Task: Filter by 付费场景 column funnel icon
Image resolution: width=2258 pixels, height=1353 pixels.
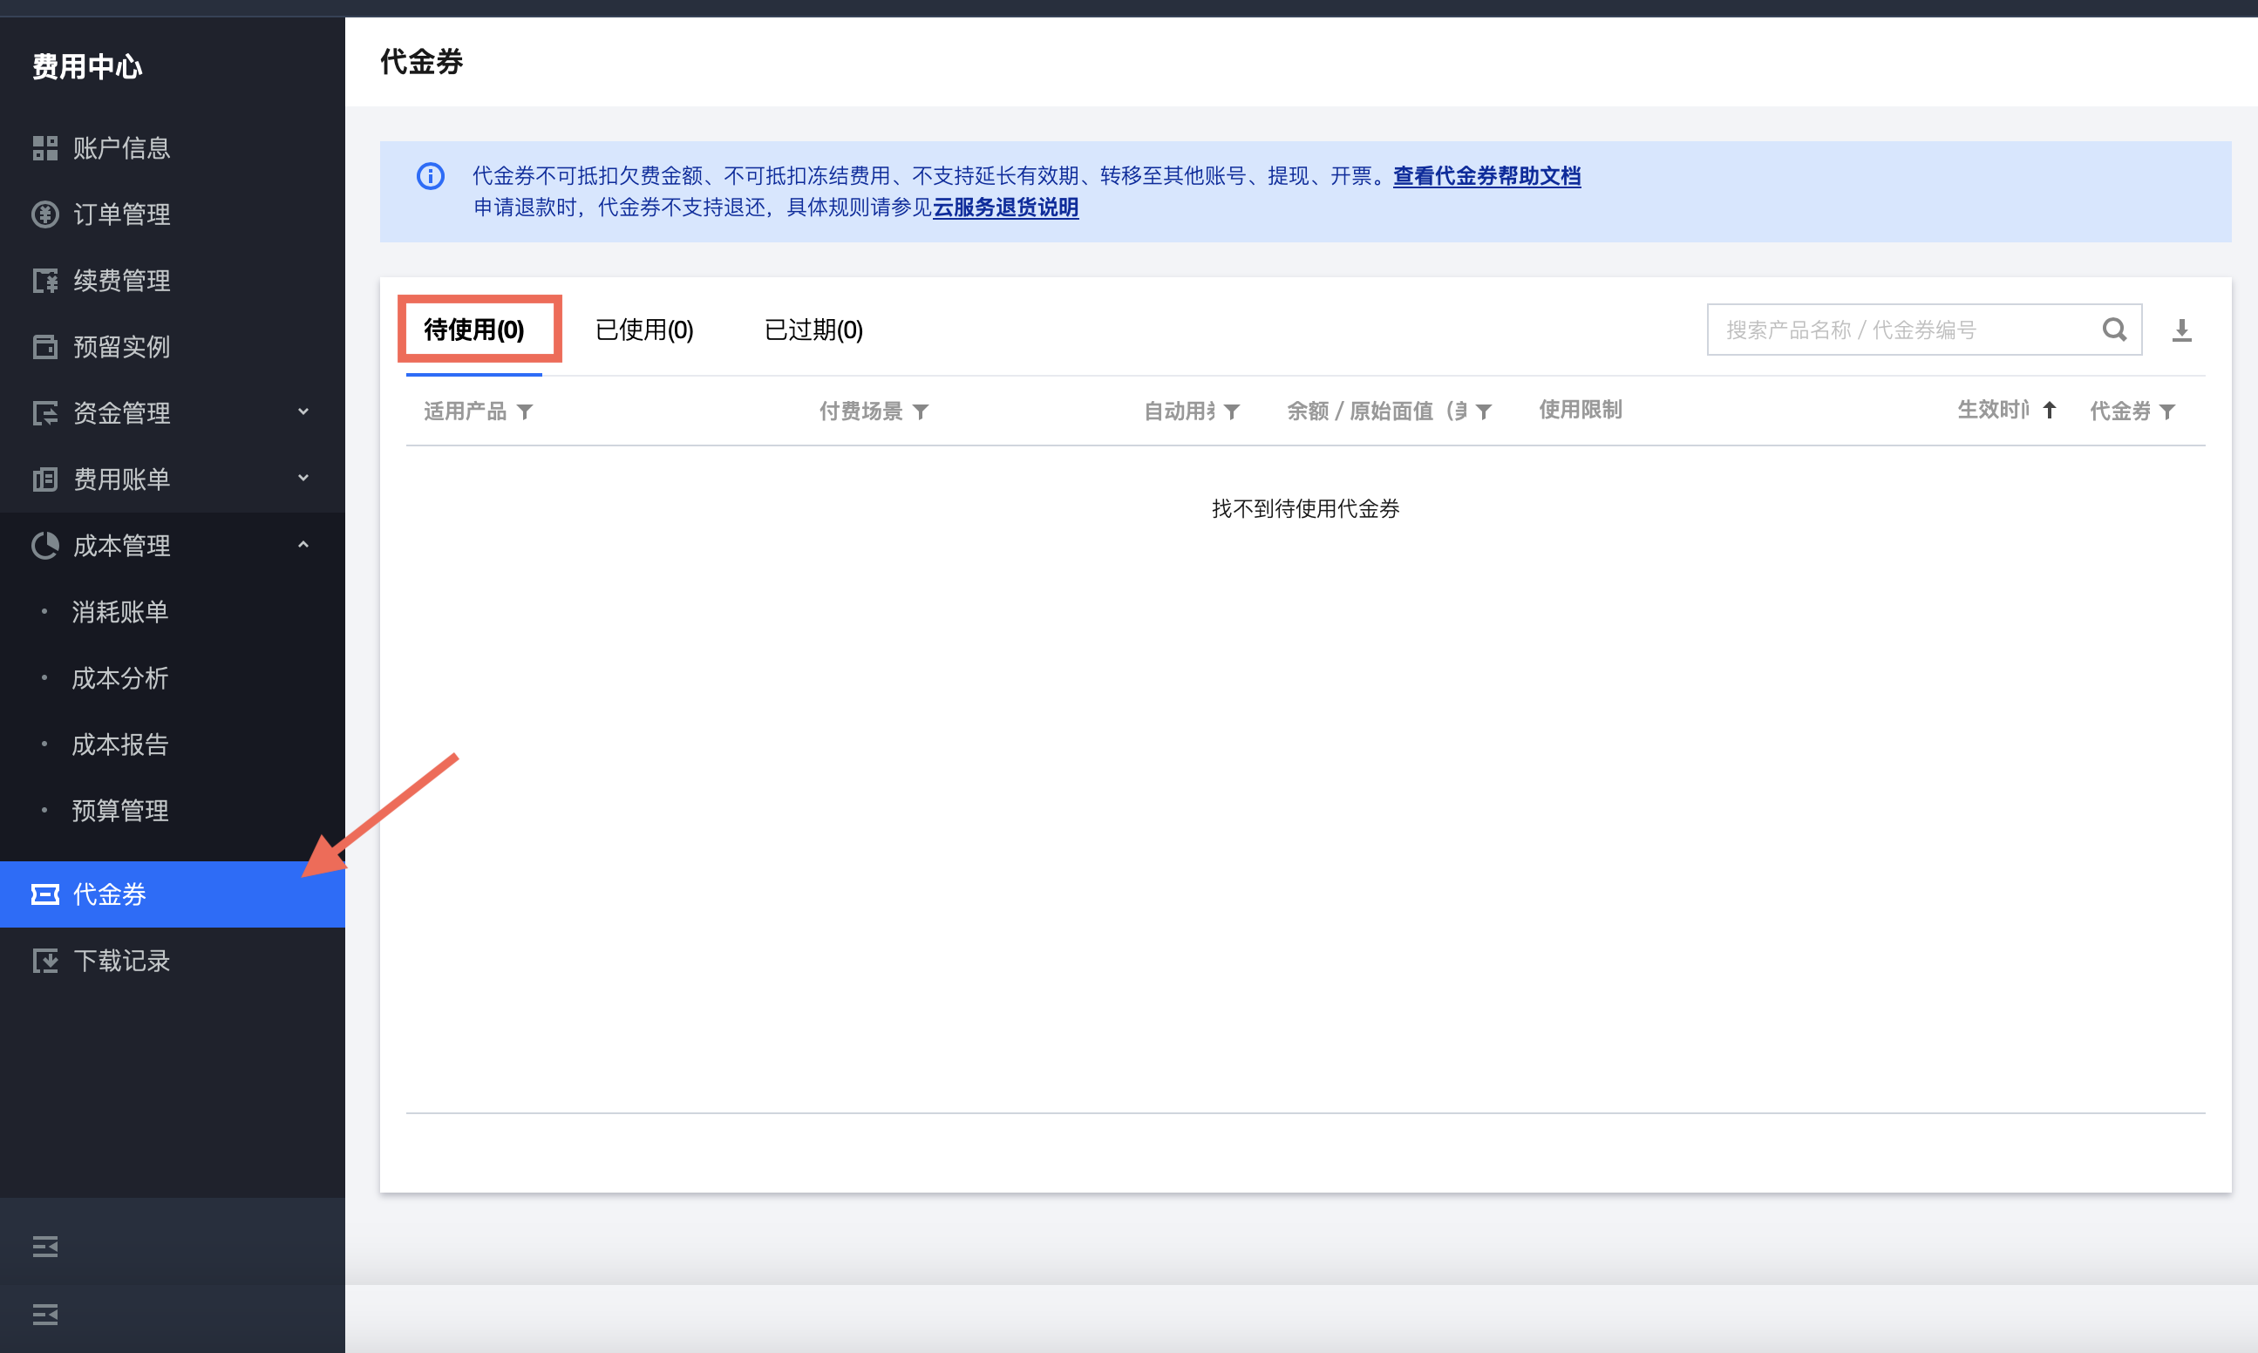Action: pos(920,412)
